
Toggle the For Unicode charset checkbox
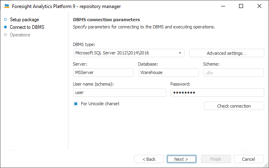point(76,104)
